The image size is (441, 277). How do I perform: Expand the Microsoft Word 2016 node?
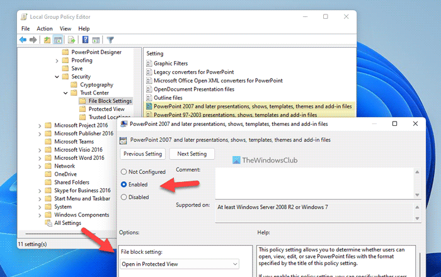tap(40, 159)
